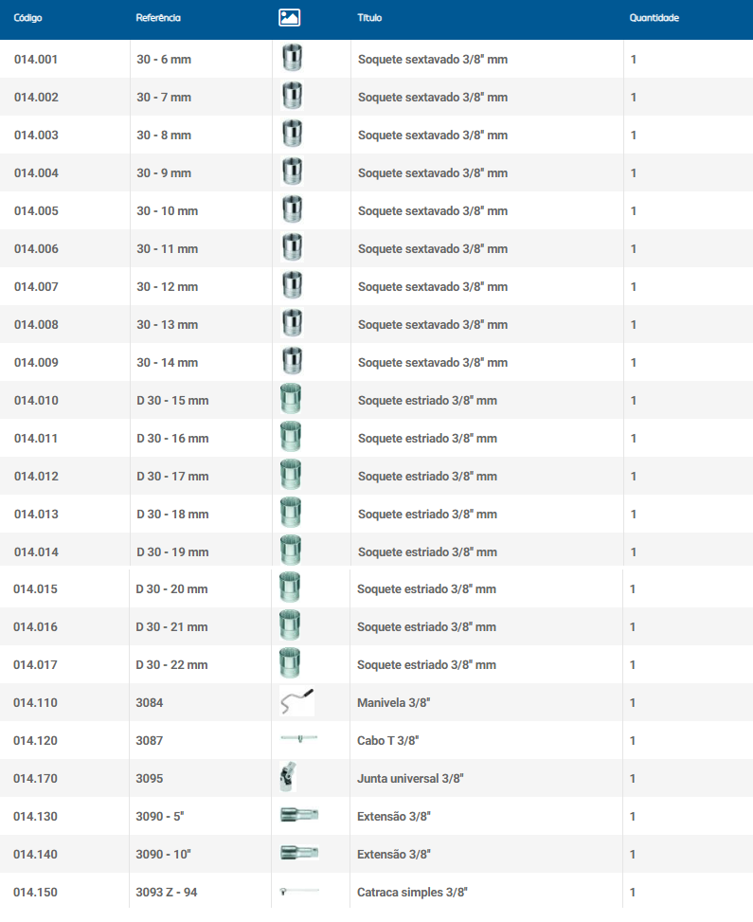
Task: Click the Quantidade column header
Action: click(654, 18)
